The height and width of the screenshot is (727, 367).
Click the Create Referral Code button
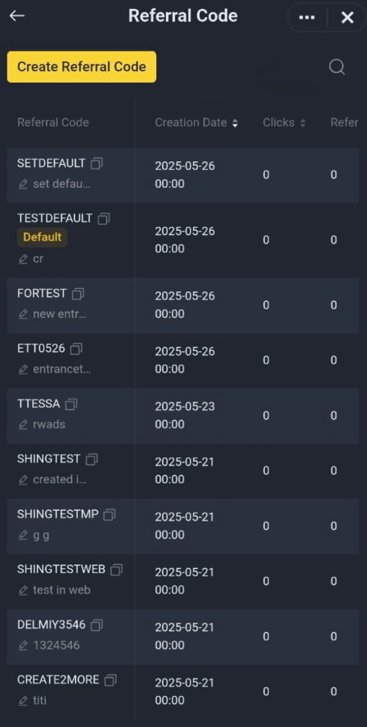tap(82, 67)
